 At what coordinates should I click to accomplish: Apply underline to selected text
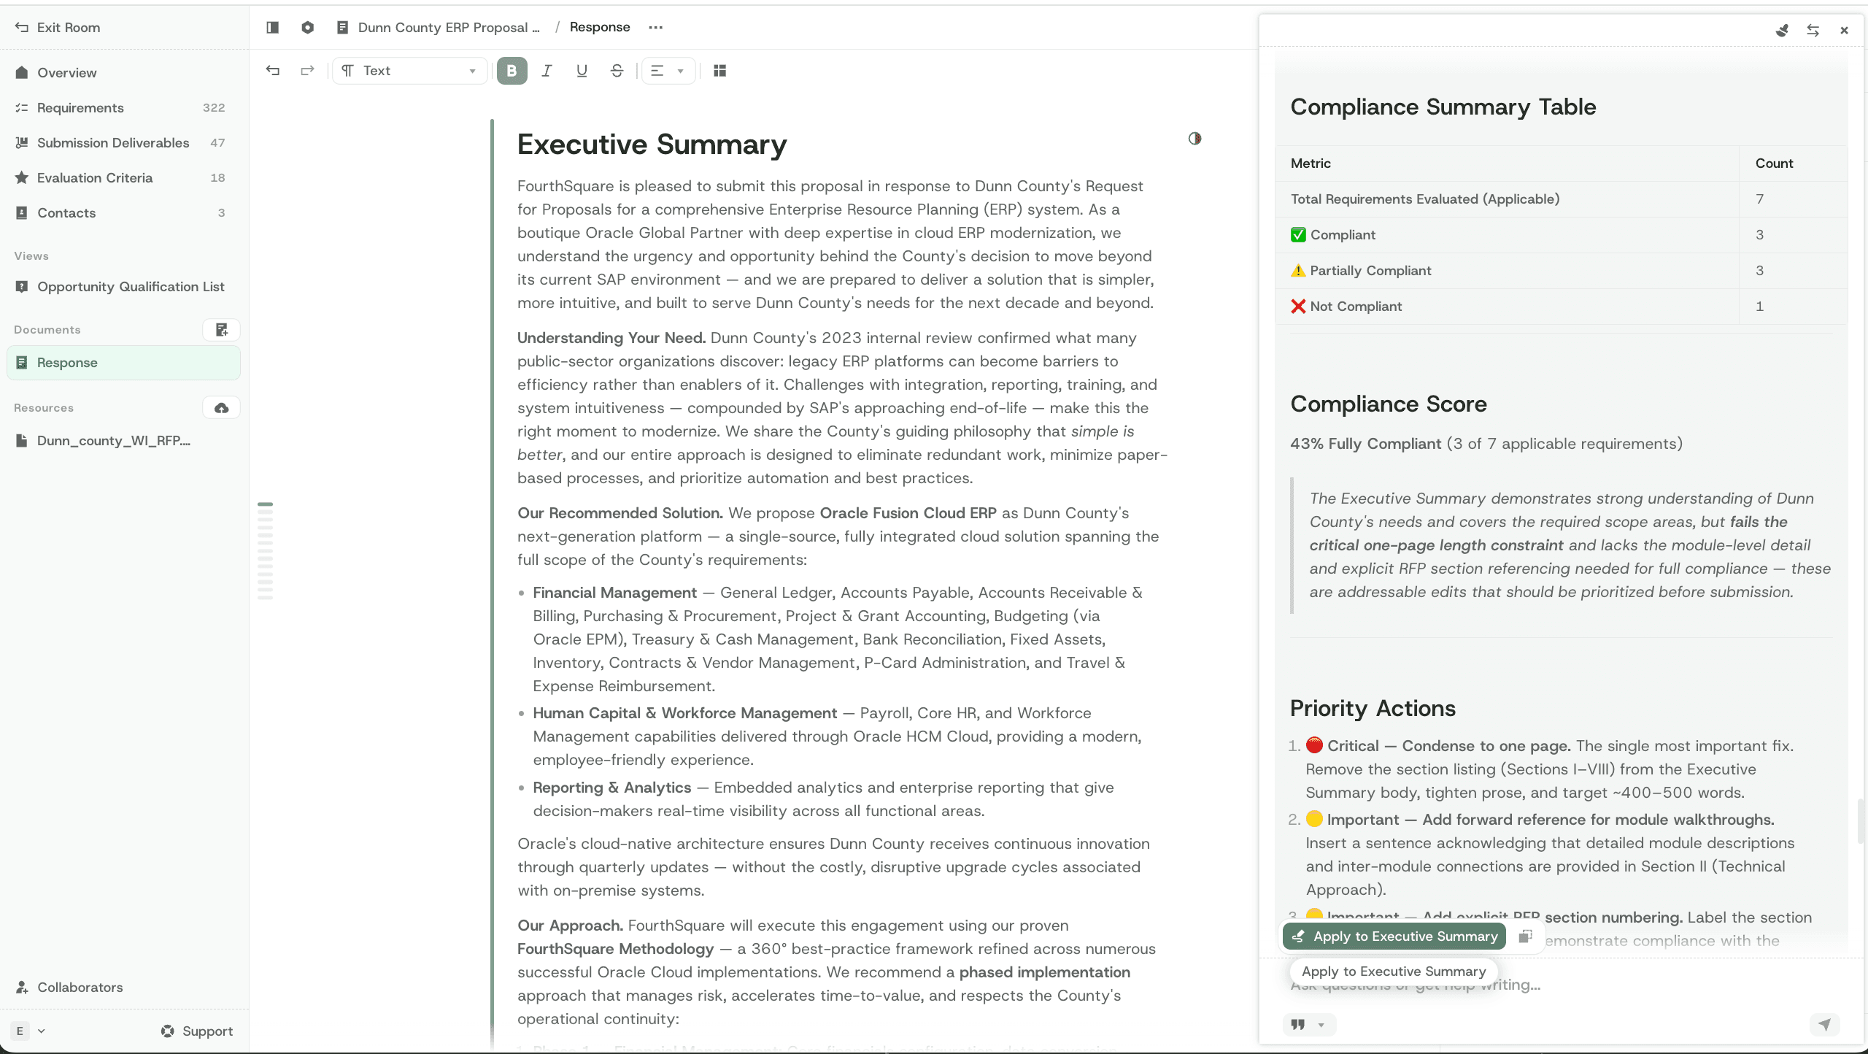tap(581, 70)
